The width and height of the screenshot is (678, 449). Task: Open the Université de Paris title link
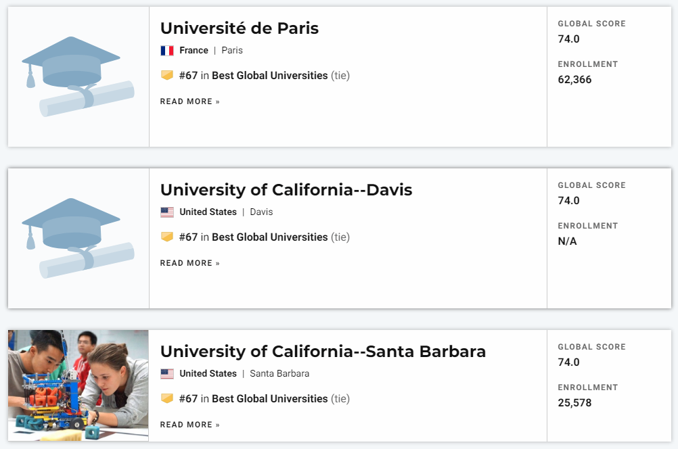click(x=240, y=28)
